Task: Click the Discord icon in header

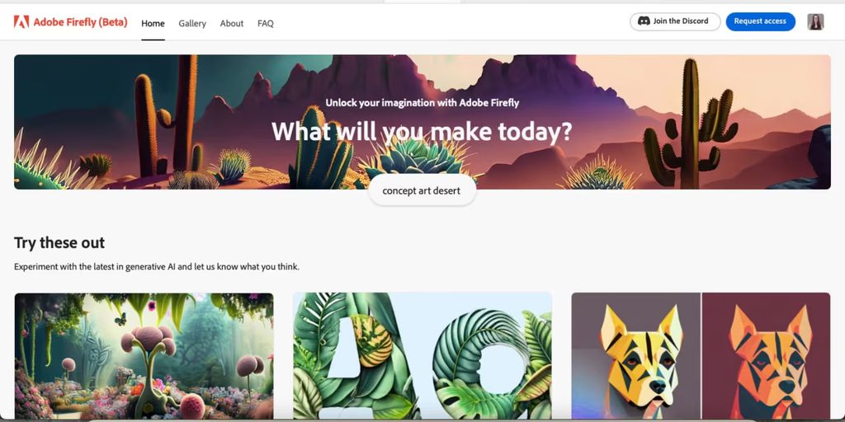Action: click(644, 21)
